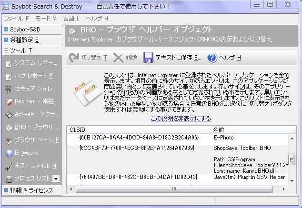Select CLSID {761497BB-D6F0-462C-B6EB-D4DAF1D92D43}
Viewport: 302px width, 208px height.
pos(138,177)
